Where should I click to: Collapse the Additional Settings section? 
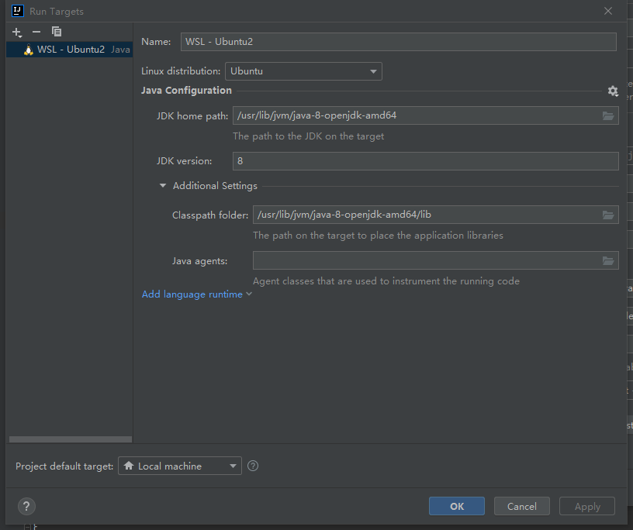pos(163,186)
